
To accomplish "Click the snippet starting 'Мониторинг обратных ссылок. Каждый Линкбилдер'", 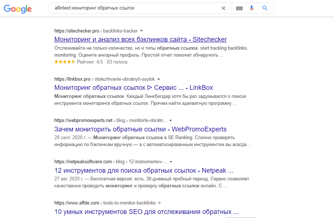I will pyautogui.click(x=150, y=100).
